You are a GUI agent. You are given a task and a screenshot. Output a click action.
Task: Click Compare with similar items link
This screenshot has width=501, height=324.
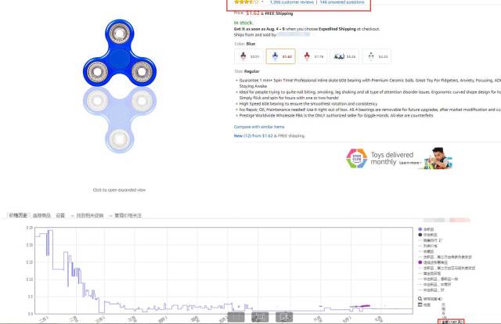[259, 127]
